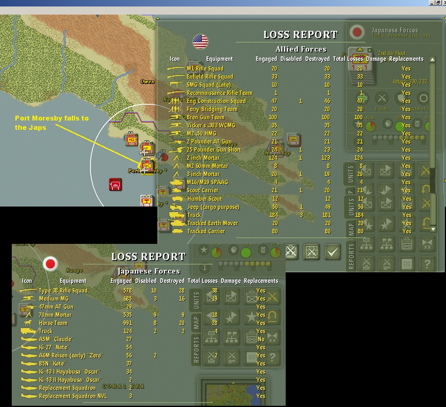446x407 pixels.
Task: Click the flagged hierarchy chart icon, Japanese panel
Action: click(232, 337)
